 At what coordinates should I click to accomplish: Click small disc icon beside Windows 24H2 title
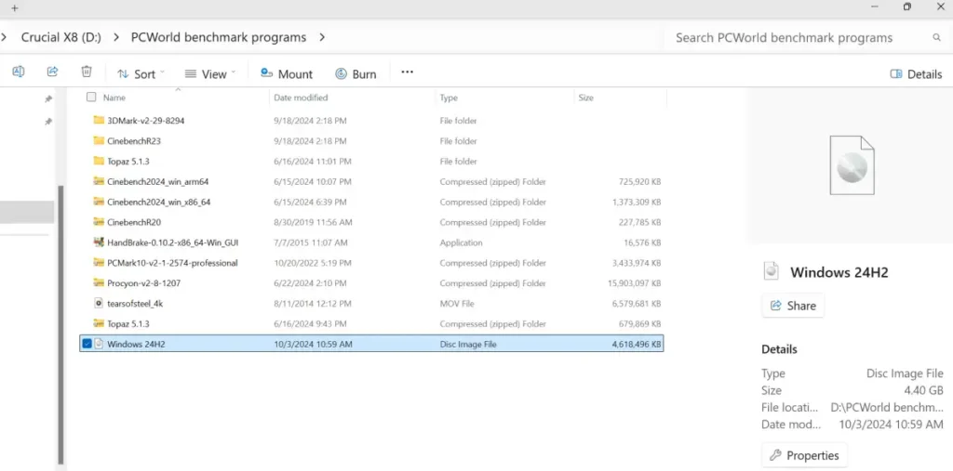[771, 272]
